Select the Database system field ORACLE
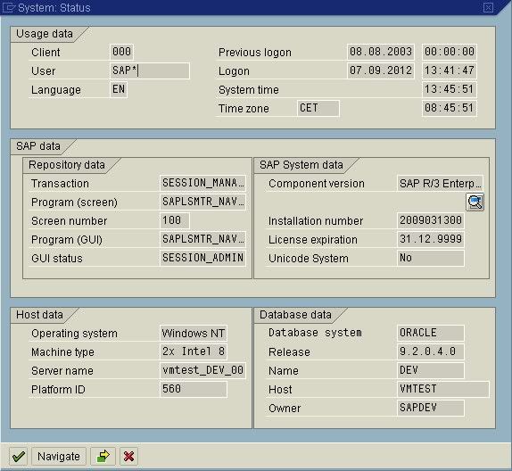Viewport: 512px width, 471px height. (x=430, y=333)
